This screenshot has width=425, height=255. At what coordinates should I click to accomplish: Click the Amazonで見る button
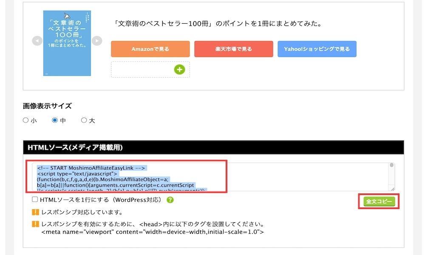[150, 49]
